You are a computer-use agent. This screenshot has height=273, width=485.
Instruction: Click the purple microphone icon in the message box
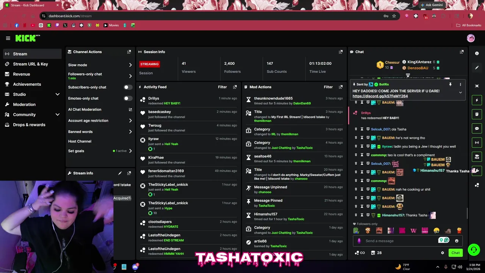359,241
